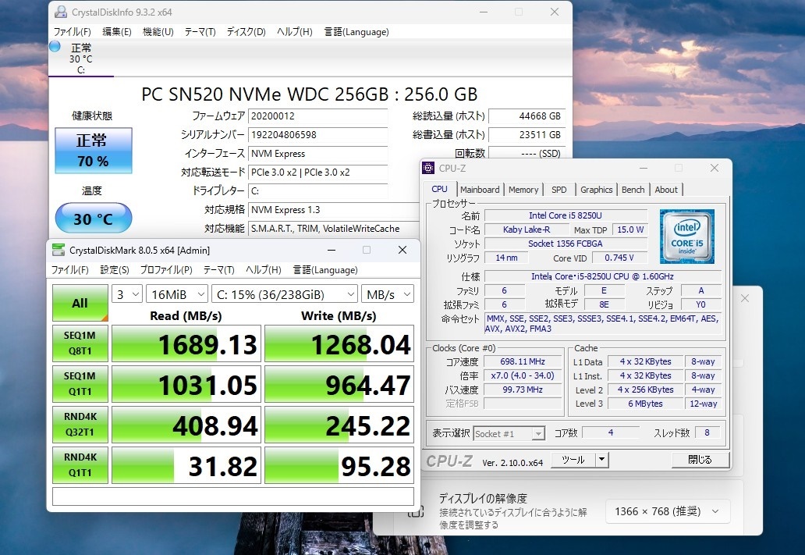
Task: Switch to the SPD tab in CPU-Z
Action: (x=559, y=190)
